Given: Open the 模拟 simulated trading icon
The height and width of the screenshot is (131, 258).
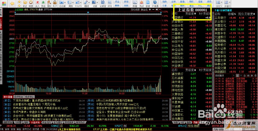Looking at the screenshot, I should (x=49, y=4).
